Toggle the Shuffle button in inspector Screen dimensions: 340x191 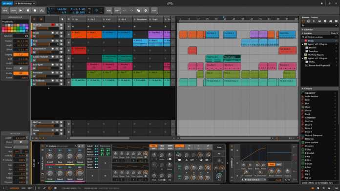21,73
